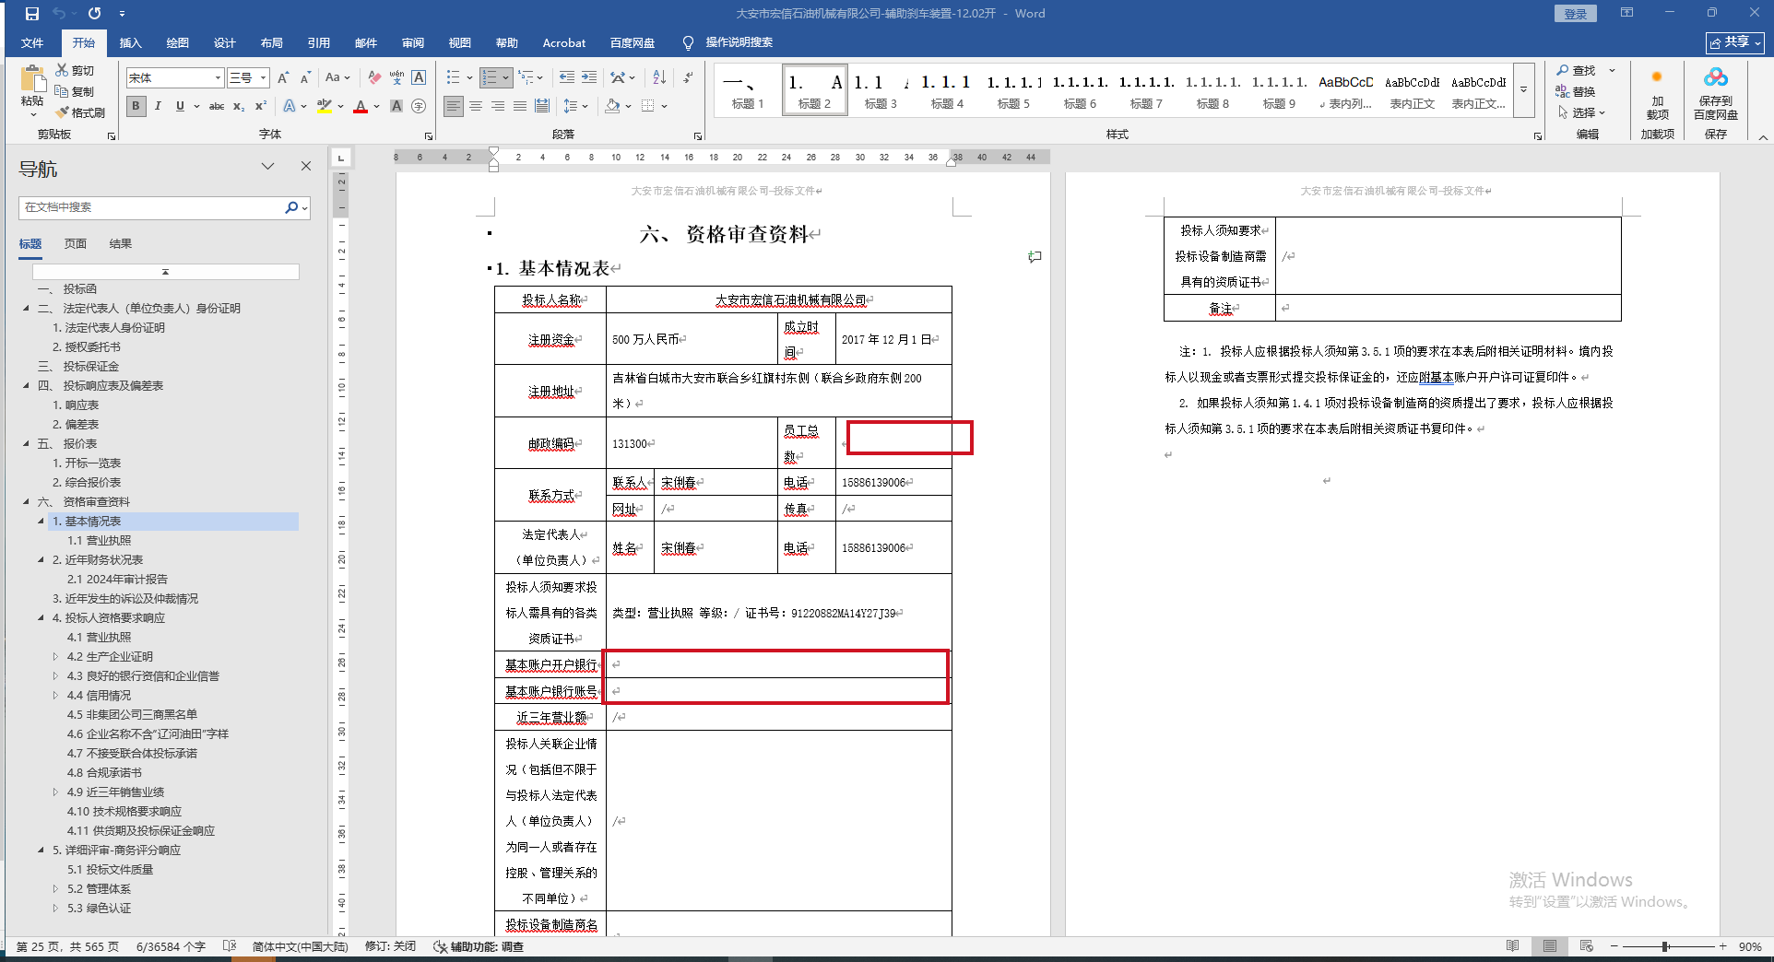
Task: Expand the 4.2 生产企业证明 heading in navigation
Action: pos(55,657)
